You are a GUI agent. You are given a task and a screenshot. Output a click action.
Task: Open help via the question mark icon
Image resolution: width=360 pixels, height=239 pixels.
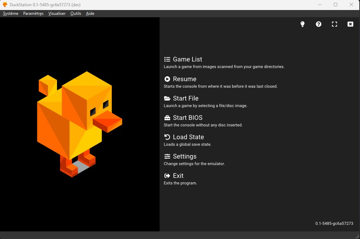tap(319, 24)
